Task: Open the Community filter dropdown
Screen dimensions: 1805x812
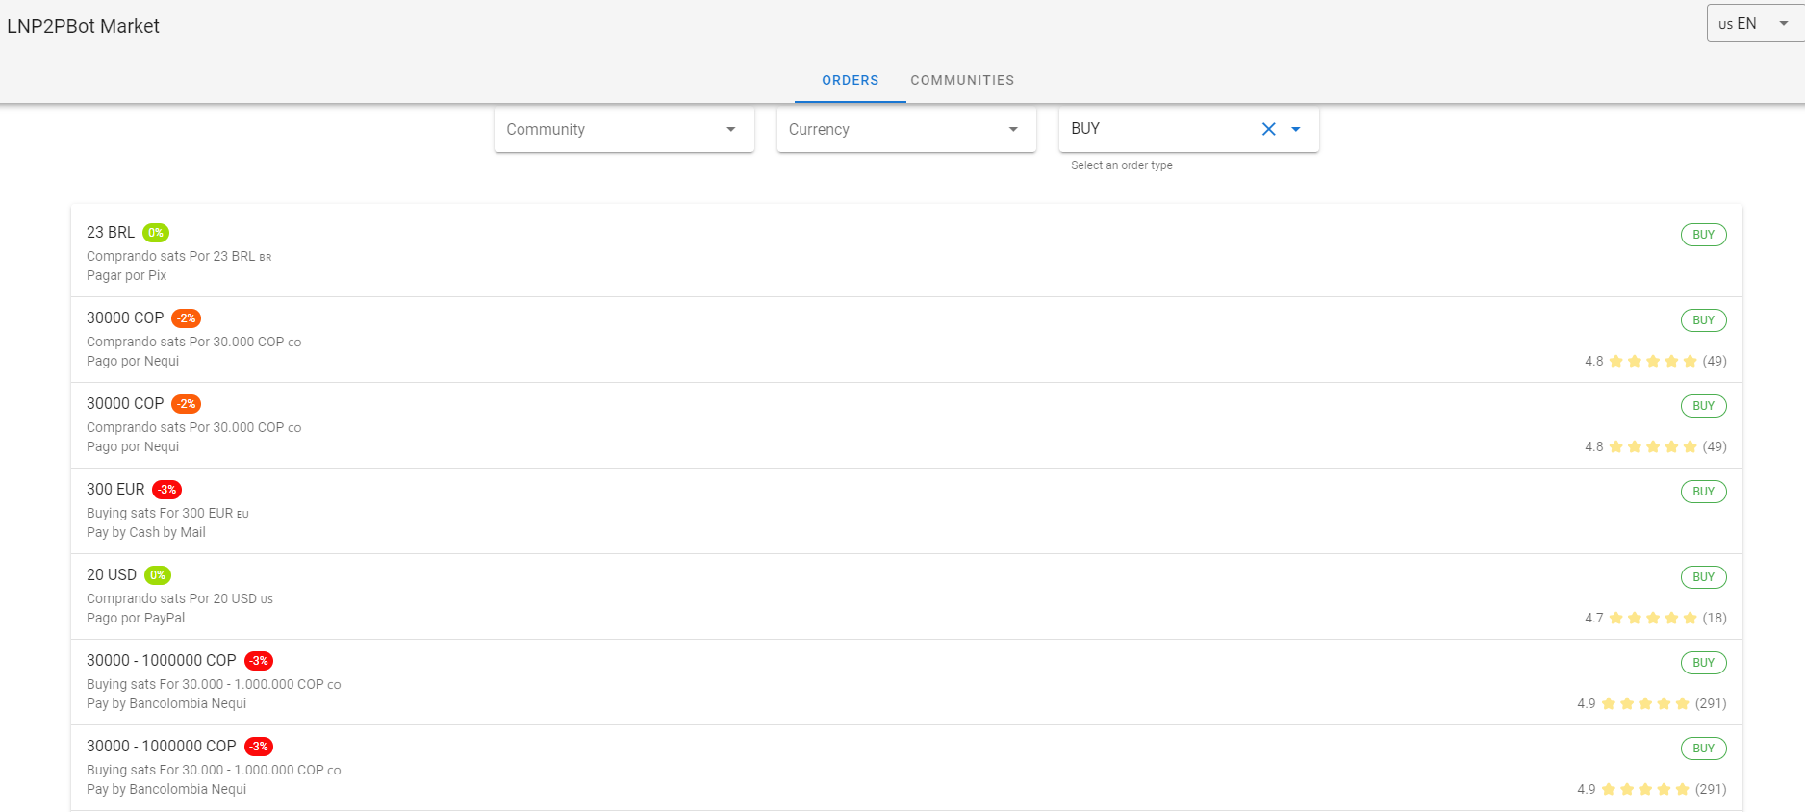Action: 623,129
